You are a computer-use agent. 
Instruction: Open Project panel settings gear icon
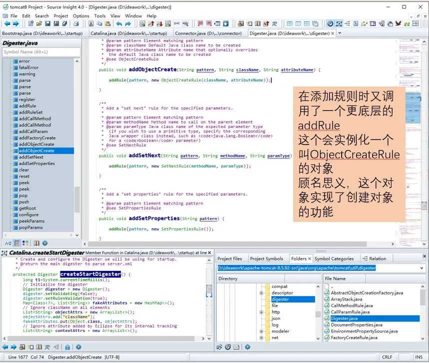point(248,347)
